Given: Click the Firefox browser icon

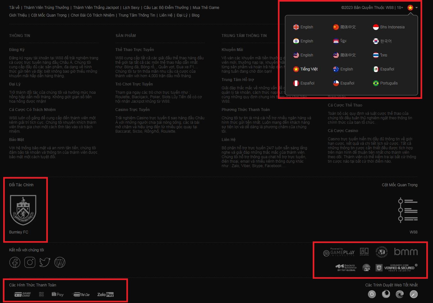Looking at the screenshot, I should click(x=386, y=294).
